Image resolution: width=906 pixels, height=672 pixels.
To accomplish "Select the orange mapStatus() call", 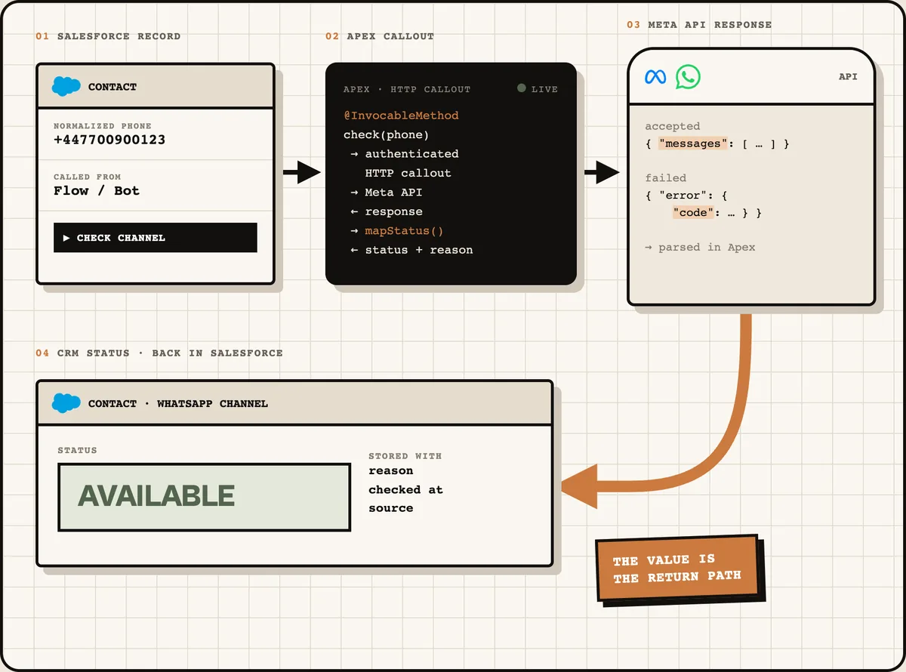I will tap(405, 231).
